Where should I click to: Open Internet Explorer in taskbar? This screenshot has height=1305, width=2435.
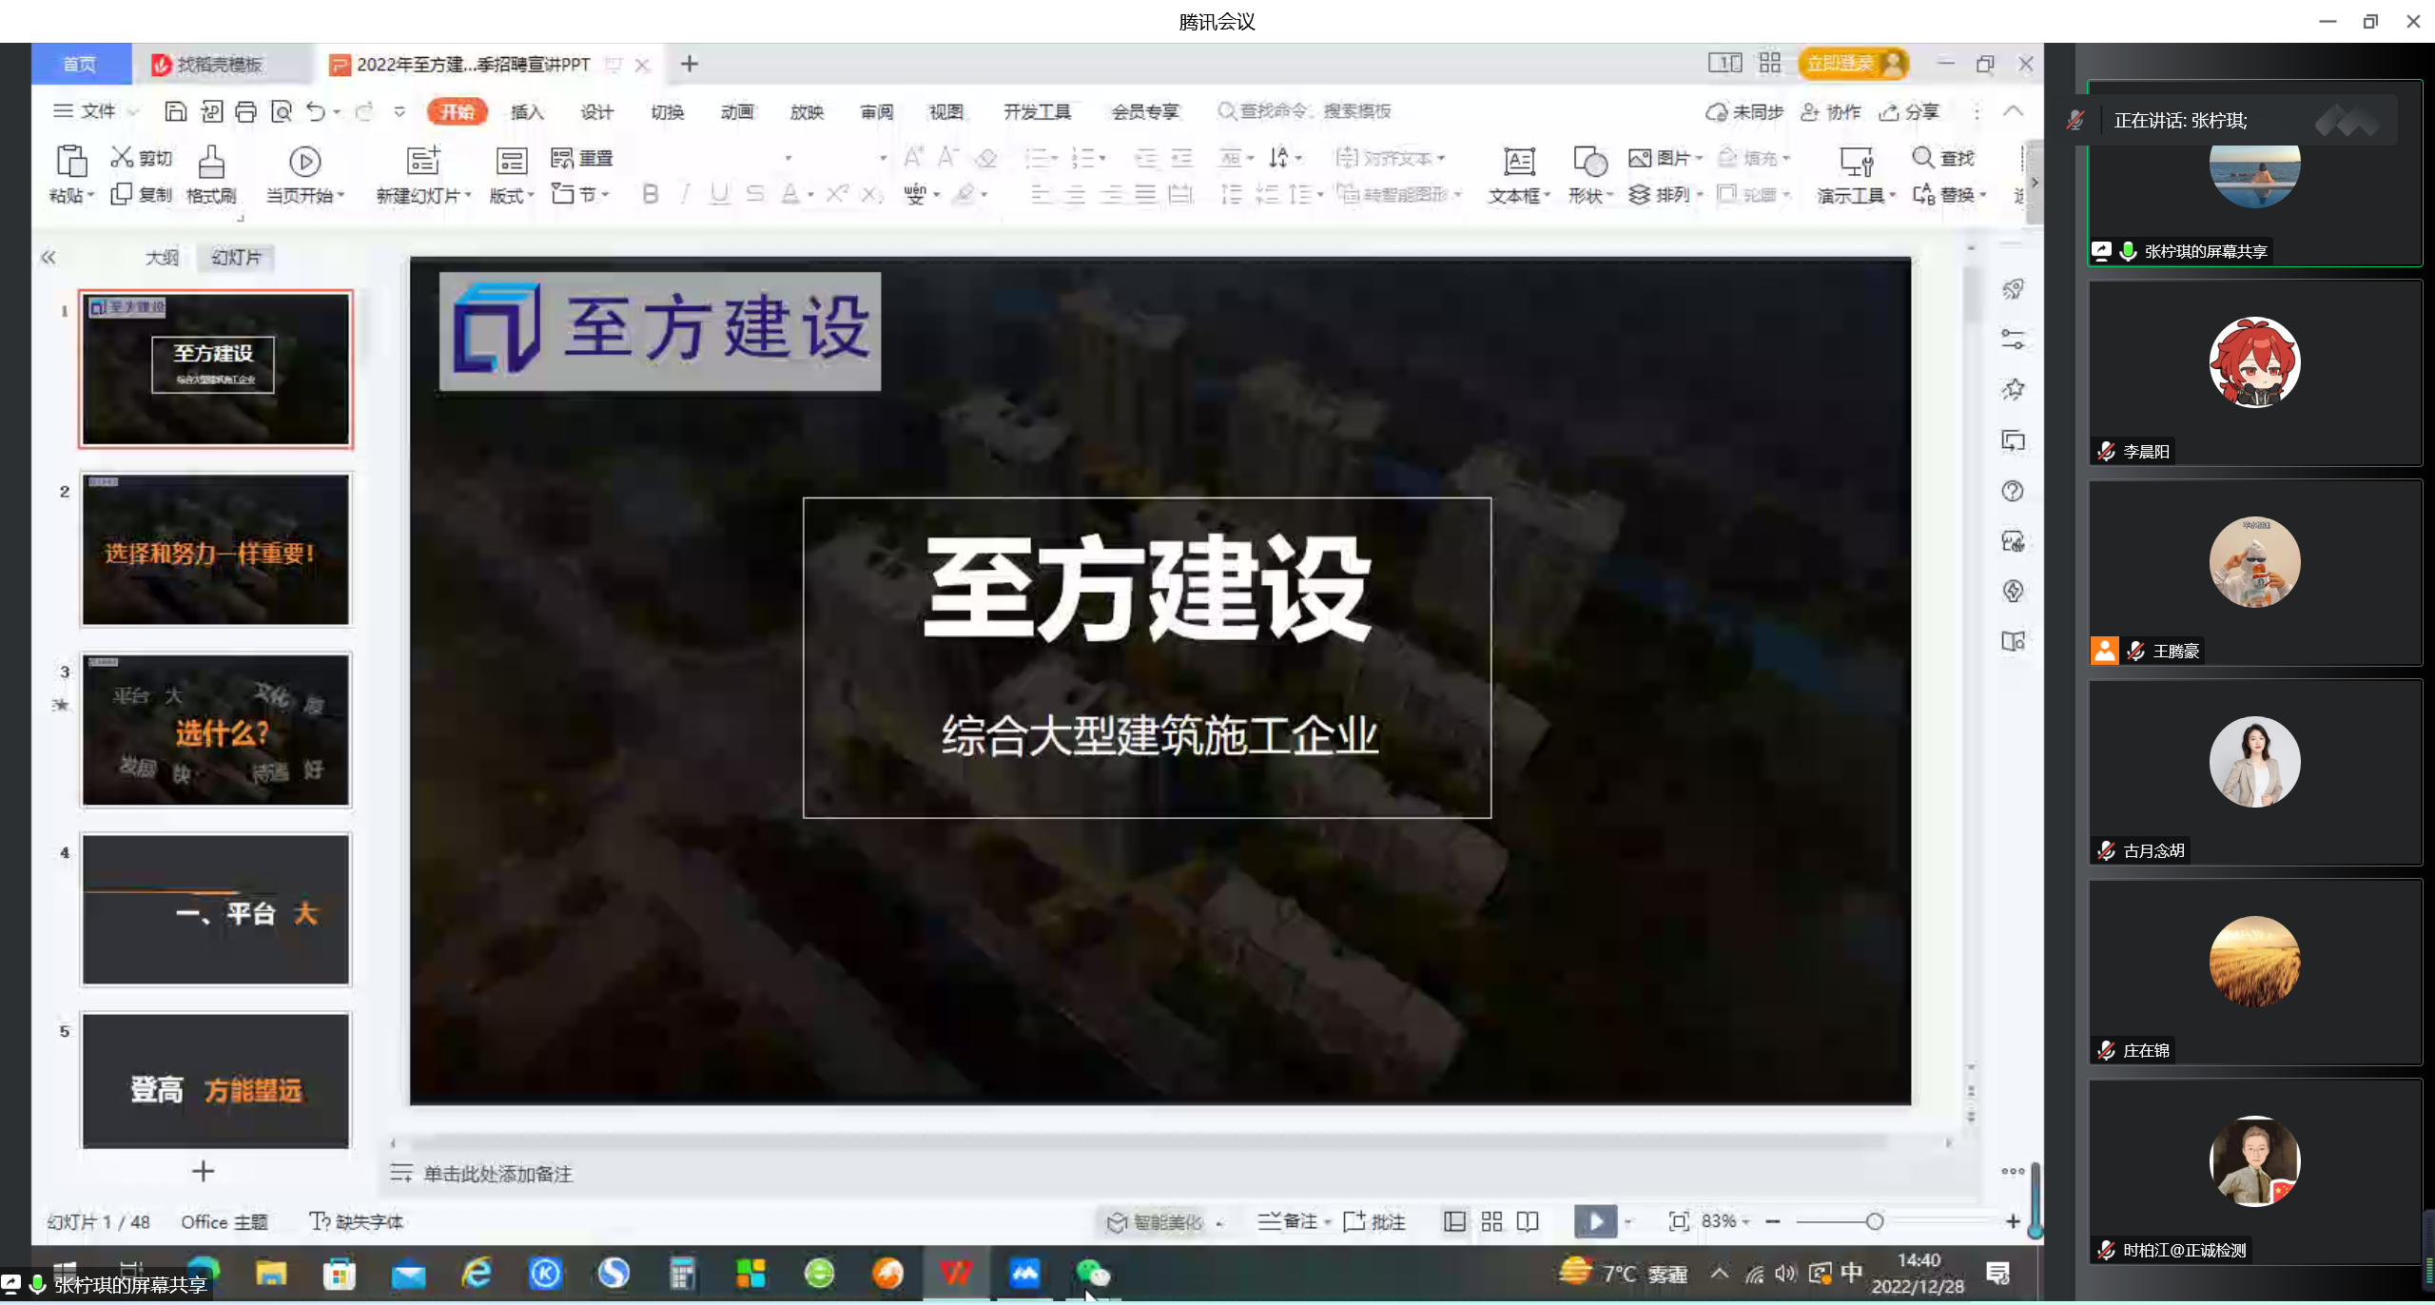(477, 1273)
